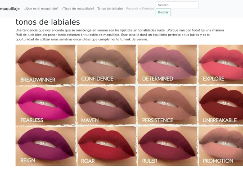
Task: Click the Reign purple lip shade
Action: click(x=46, y=146)
